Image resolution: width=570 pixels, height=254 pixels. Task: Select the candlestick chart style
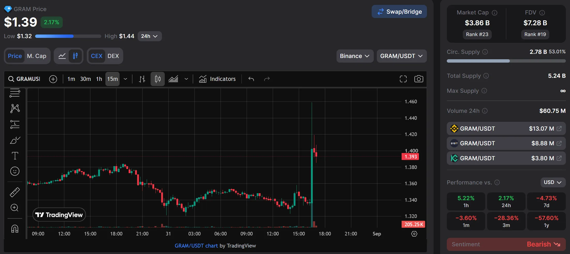[x=158, y=79]
